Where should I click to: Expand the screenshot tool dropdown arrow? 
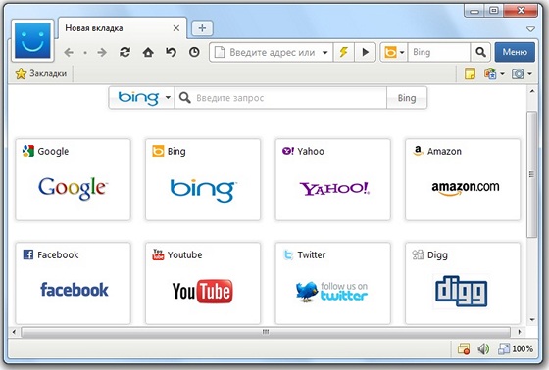coord(529,73)
